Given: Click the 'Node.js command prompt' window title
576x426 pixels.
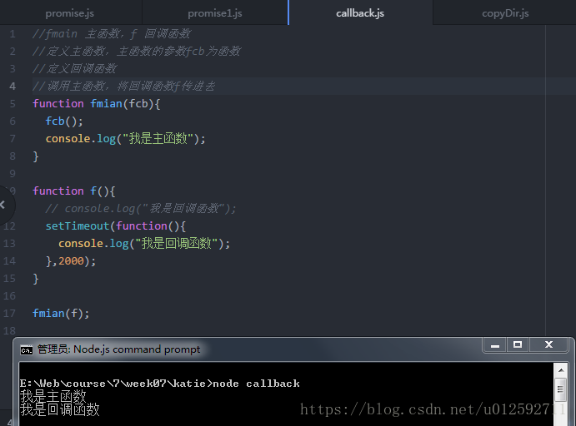Looking at the screenshot, I should point(118,349).
